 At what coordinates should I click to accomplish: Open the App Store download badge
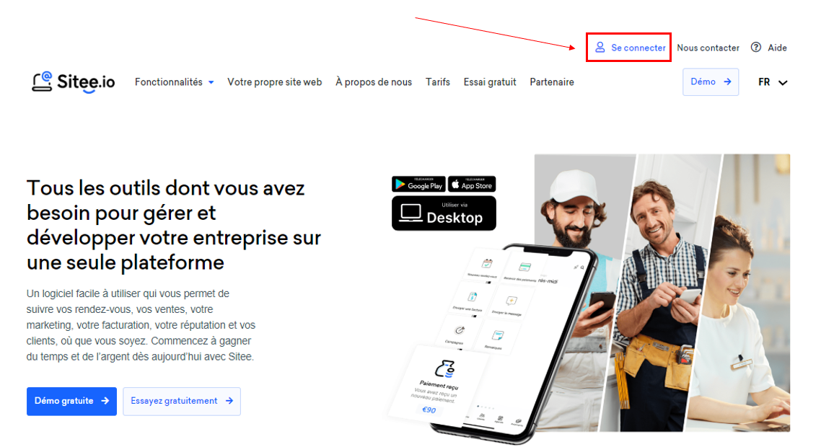click(x=472, y=185)
